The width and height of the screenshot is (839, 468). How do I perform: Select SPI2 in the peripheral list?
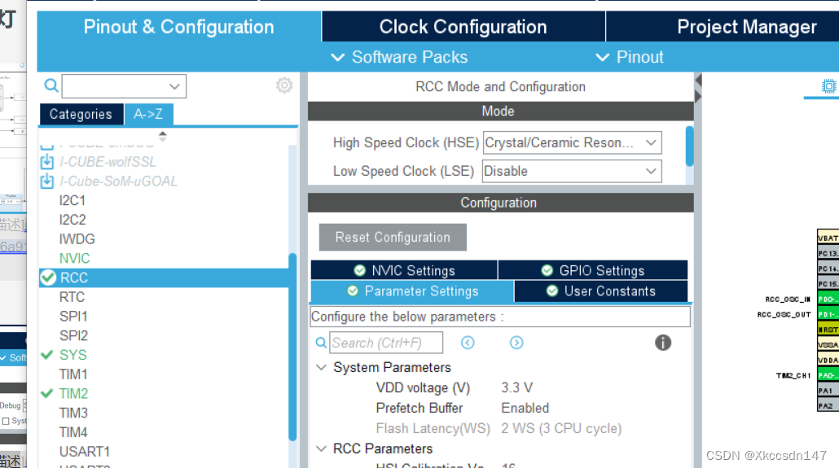click(x=73, y=335)
